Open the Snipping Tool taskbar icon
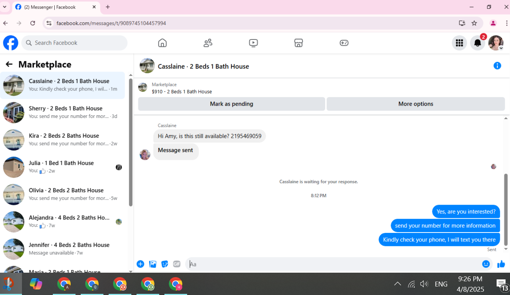 (8, 284)
